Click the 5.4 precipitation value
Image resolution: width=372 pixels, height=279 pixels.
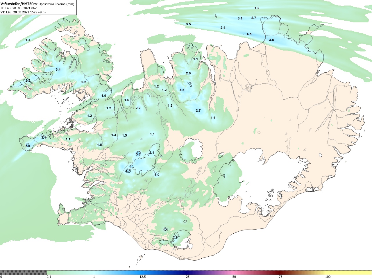pos(28,146)
